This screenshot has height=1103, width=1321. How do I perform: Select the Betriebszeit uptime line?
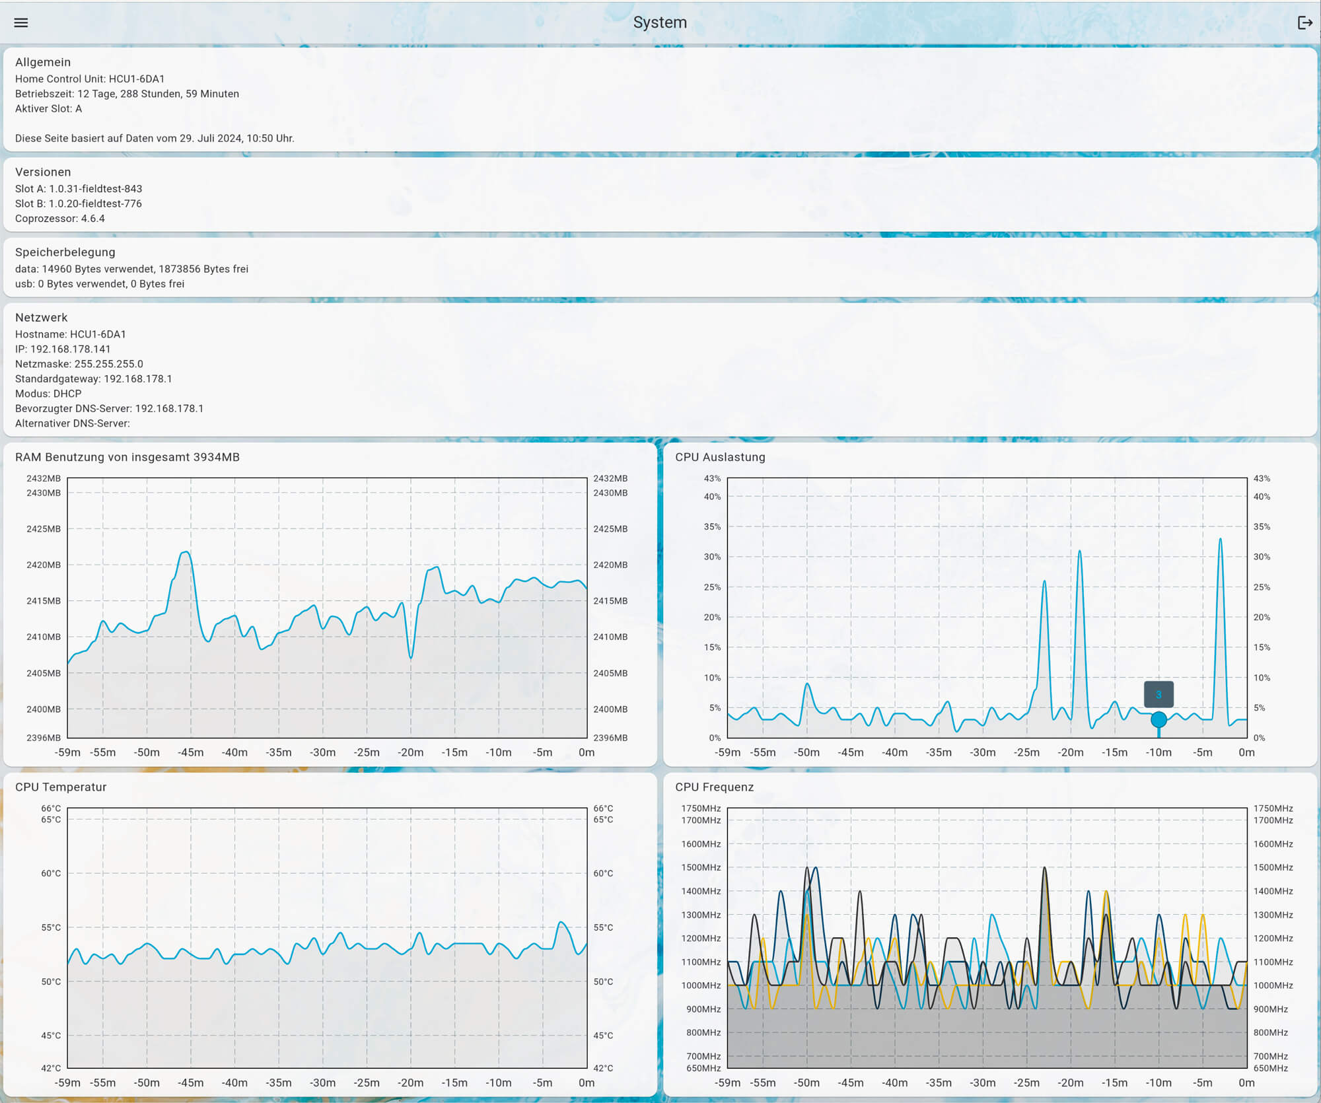[127, 94]
